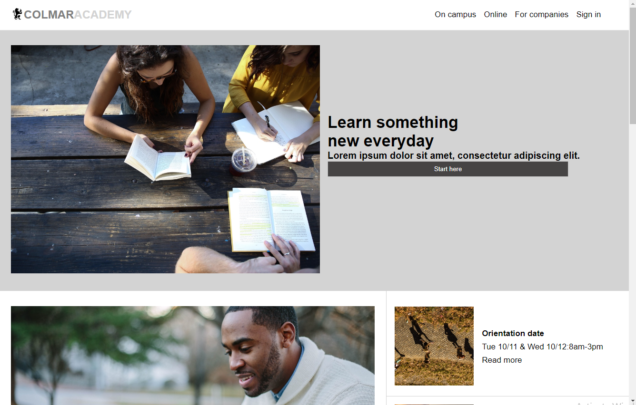Click Read more under Orientation date

[502, 360]
